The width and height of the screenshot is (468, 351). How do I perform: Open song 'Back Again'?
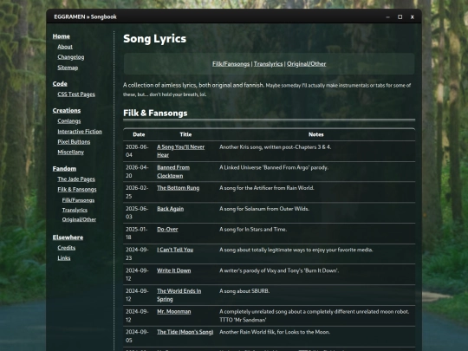pos(170,209)
